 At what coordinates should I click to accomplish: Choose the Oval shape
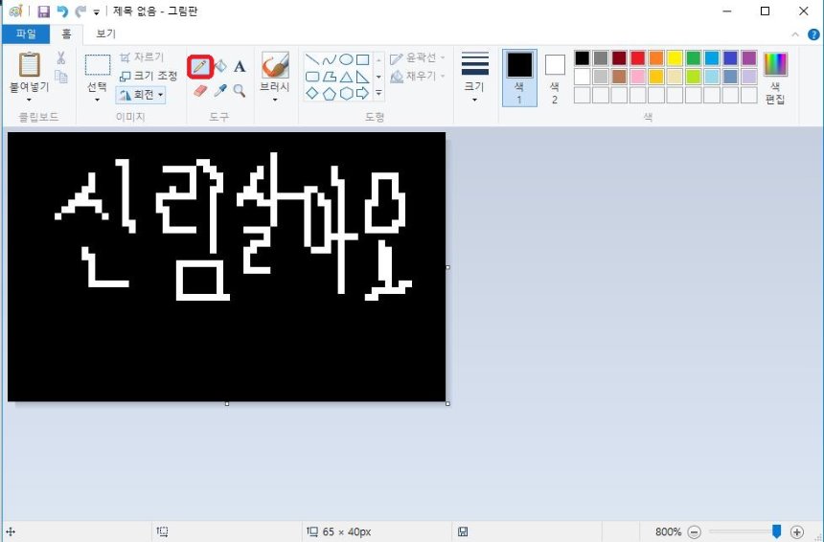pos(346,60)
